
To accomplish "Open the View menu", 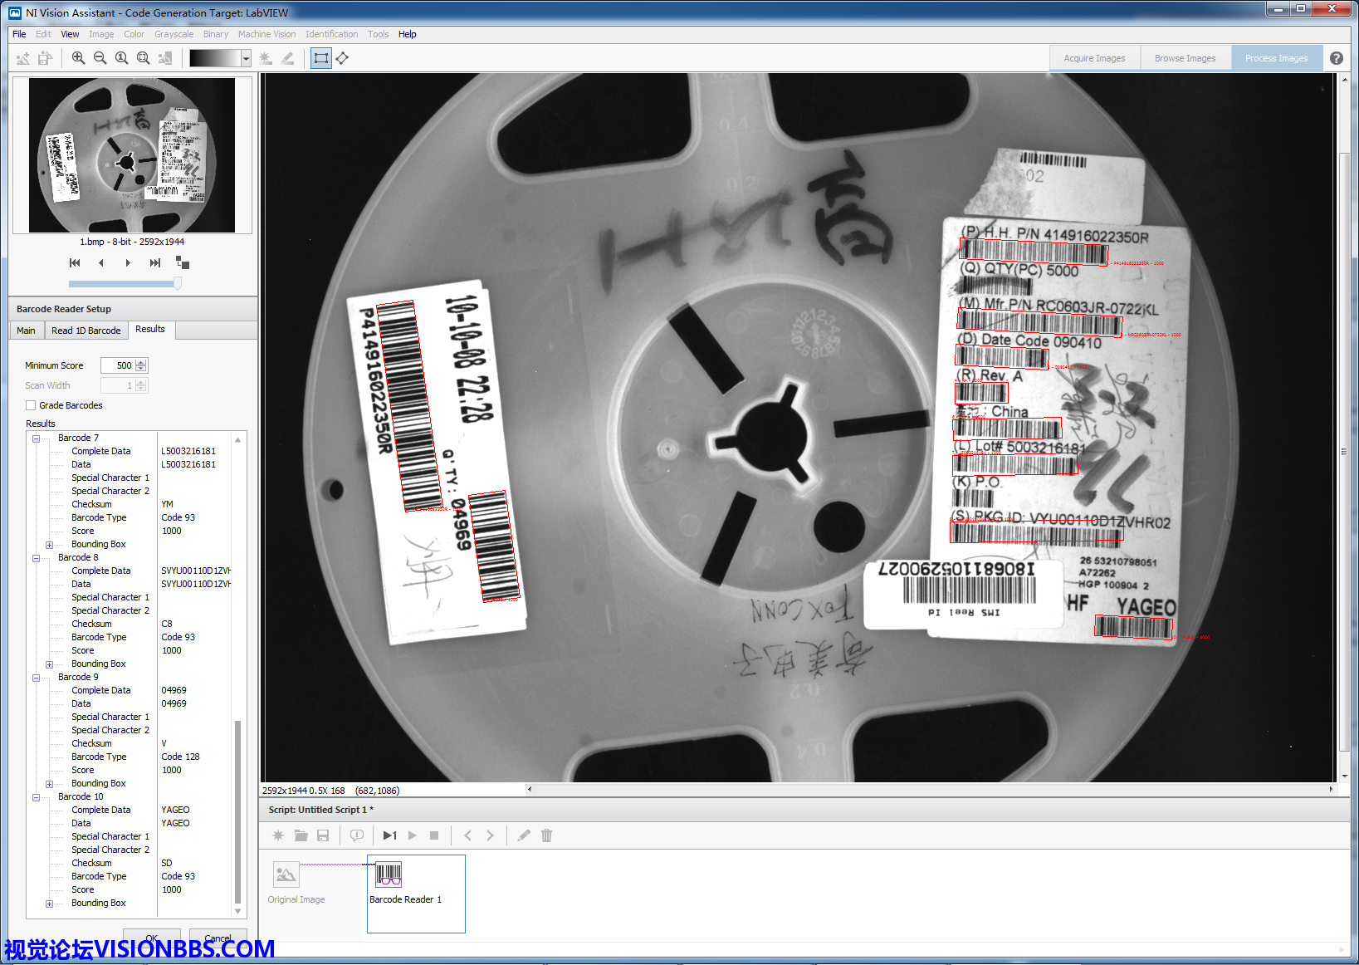I will click(70, 34).
